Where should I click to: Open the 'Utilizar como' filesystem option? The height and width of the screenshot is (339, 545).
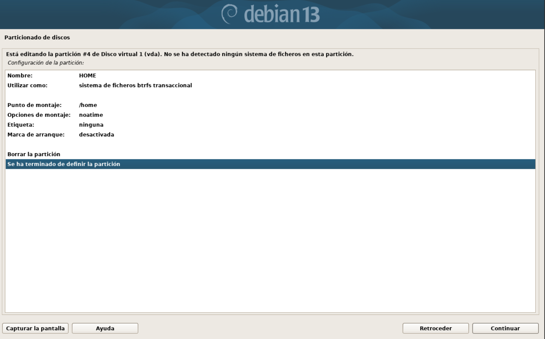click(x=27, y=85)
